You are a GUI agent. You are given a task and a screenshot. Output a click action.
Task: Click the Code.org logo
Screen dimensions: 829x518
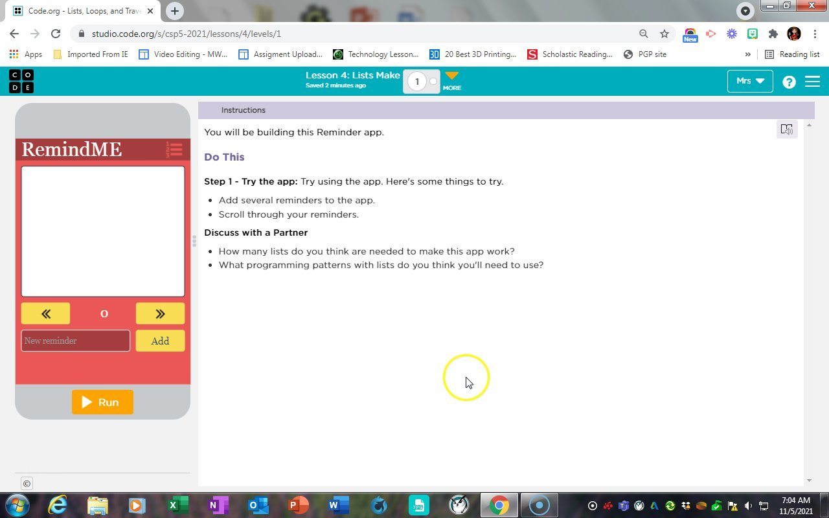coord(21,81)
